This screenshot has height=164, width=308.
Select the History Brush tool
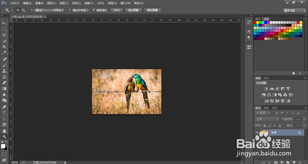(4, 77)
